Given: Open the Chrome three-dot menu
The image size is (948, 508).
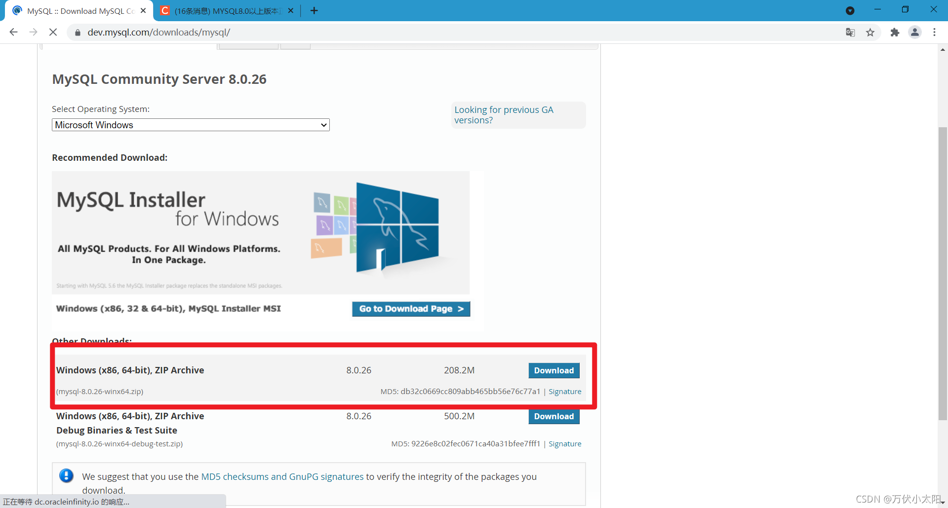Looking at the screenshot, I should (x=934, y=33).
